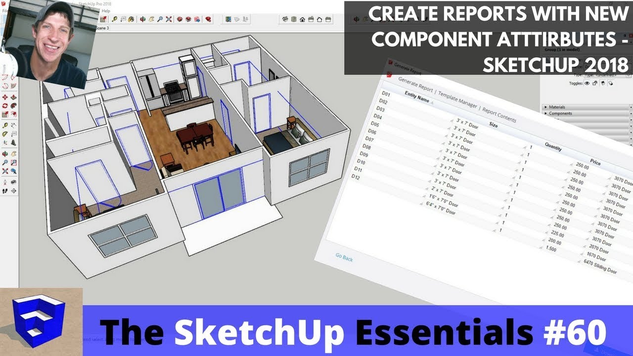Select the Section Plane tool
633x356 pixels.
pos(13,190)
